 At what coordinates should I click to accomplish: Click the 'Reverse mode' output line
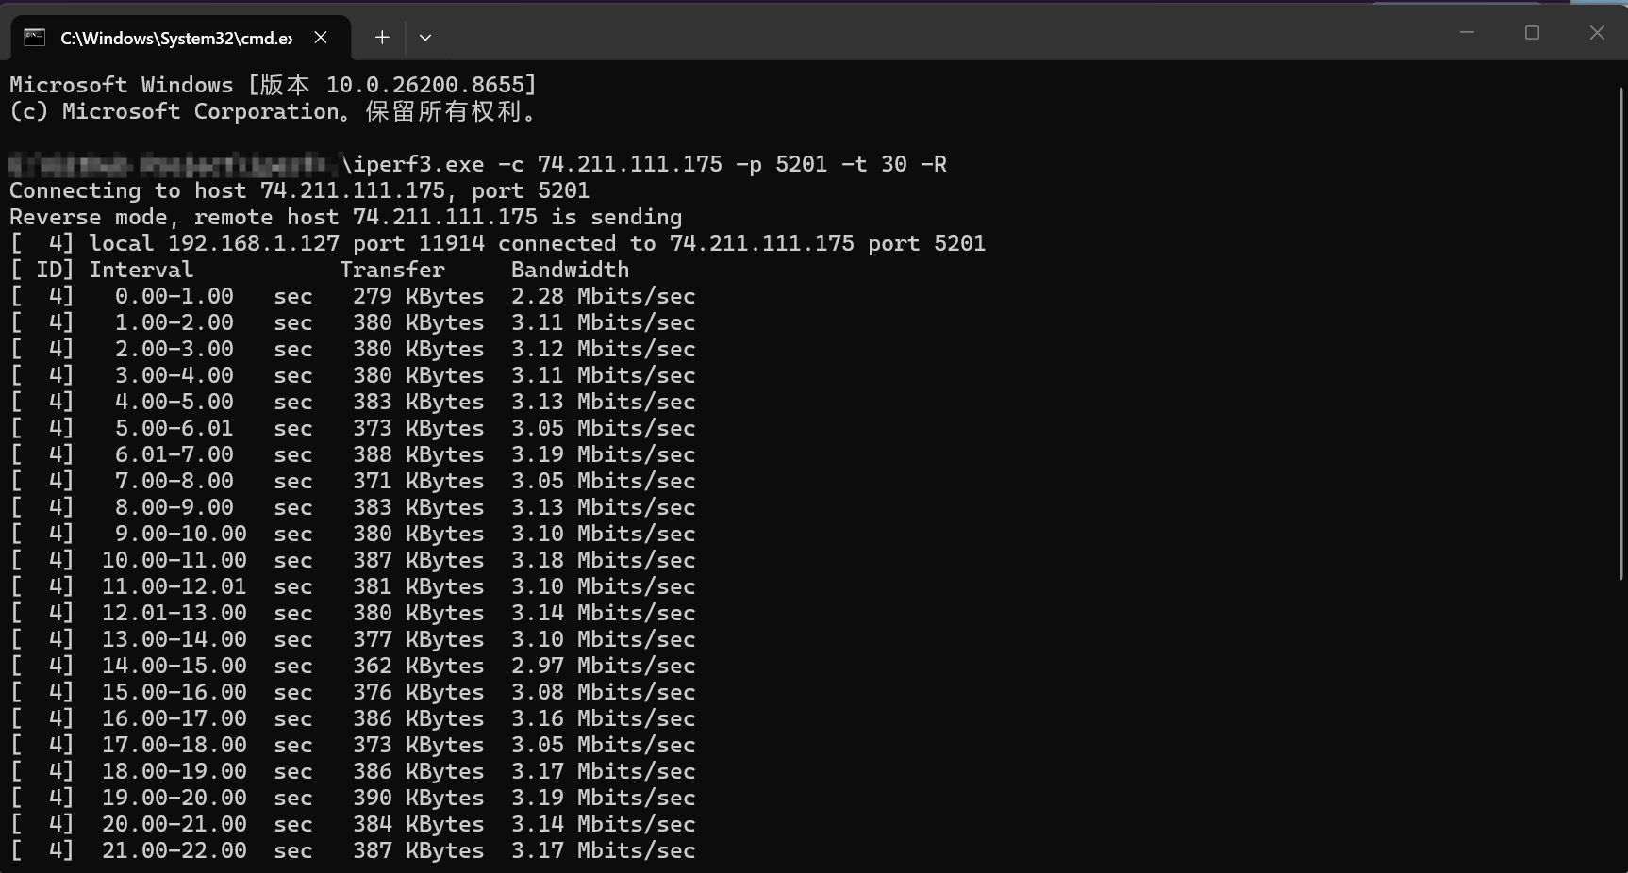(x=345, y=217)
